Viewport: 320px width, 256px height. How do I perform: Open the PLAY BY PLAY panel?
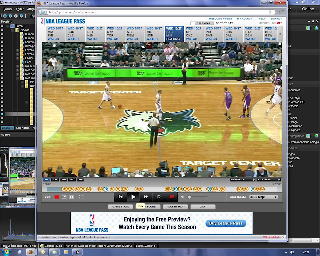(x=175, y=207)
